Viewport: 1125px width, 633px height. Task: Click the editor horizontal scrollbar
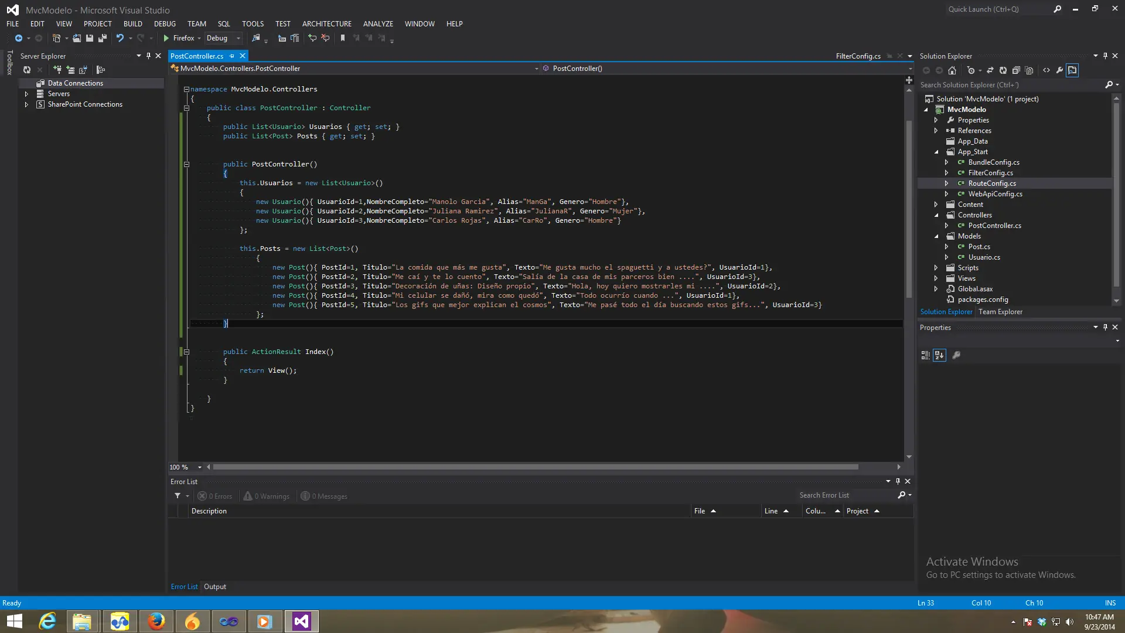point(536,467)
